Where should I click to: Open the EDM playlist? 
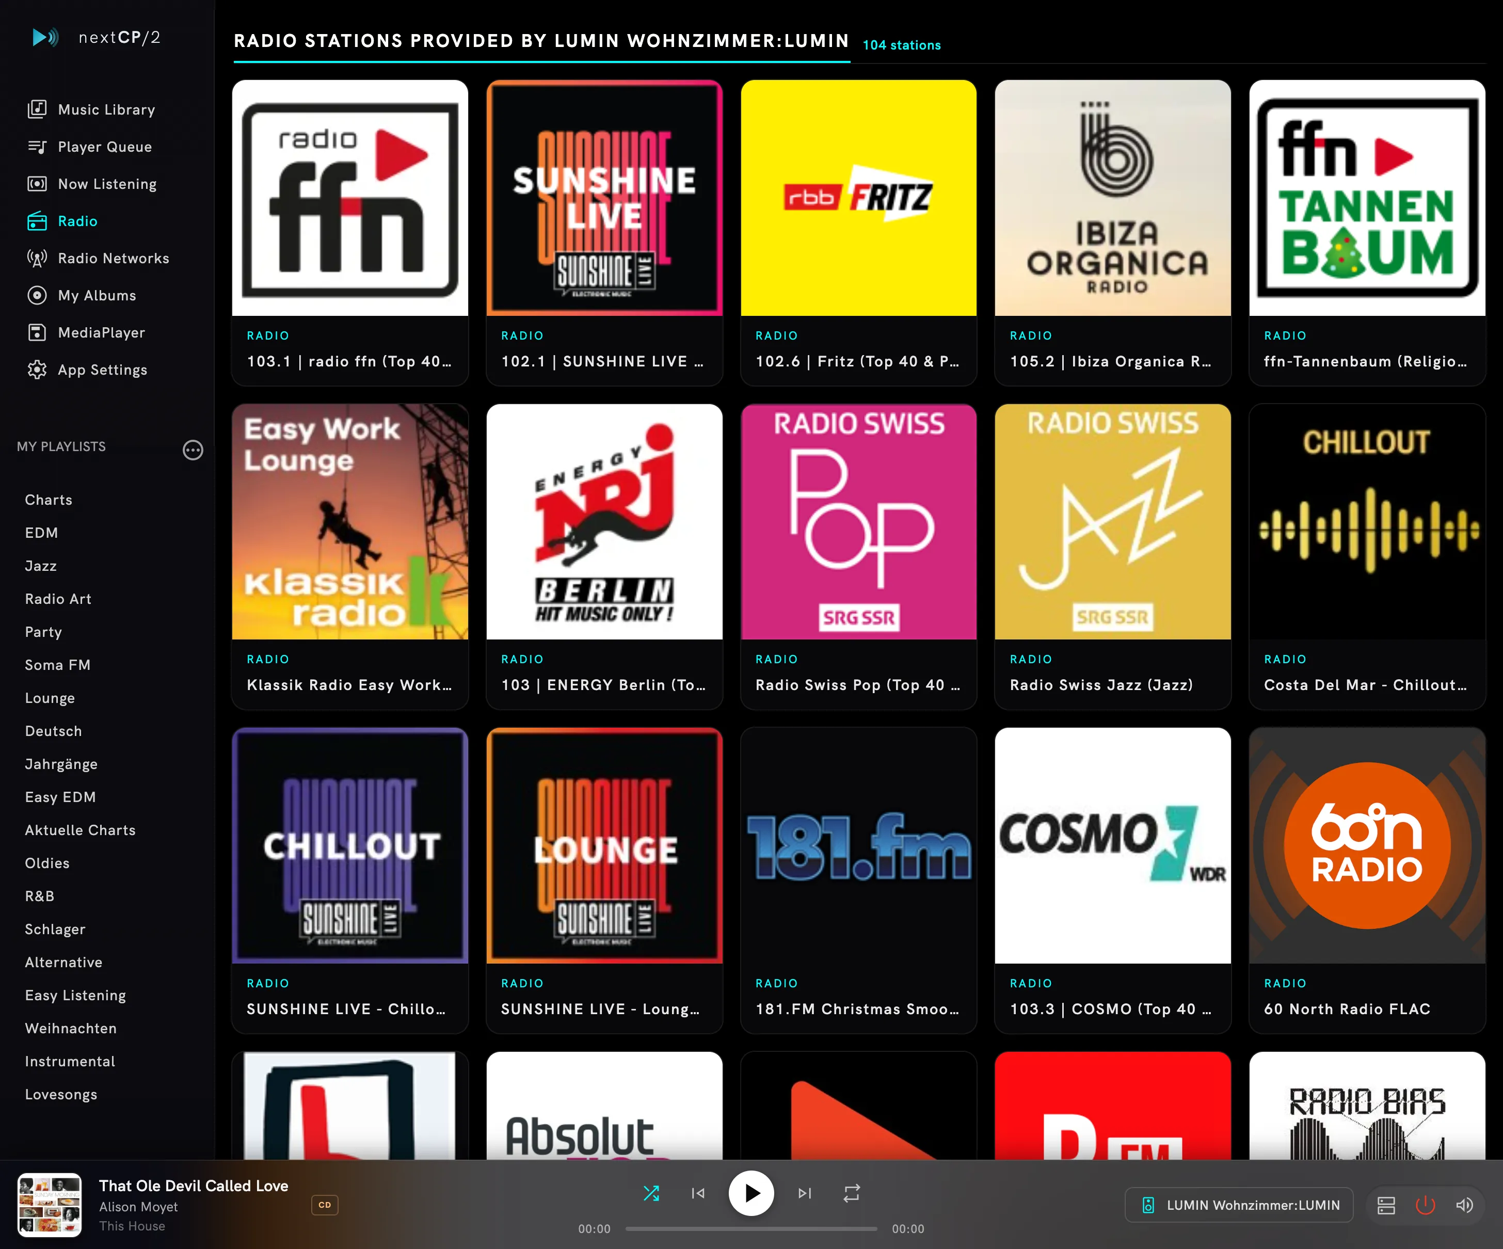click(41, 533)
